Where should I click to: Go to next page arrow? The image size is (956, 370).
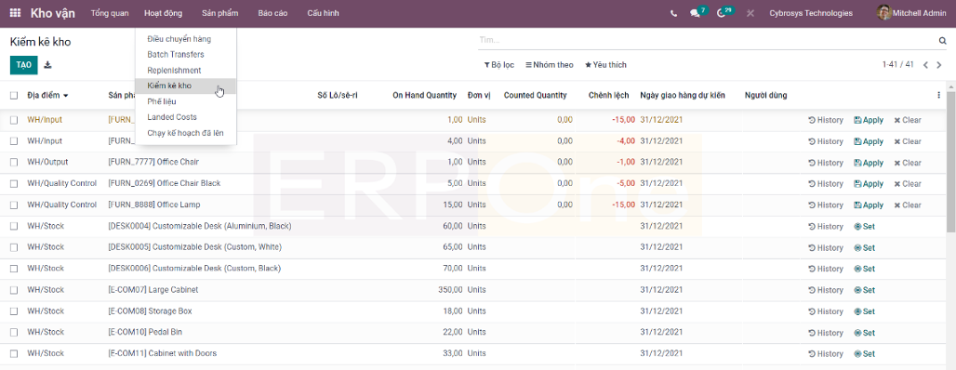click(939, 65)
